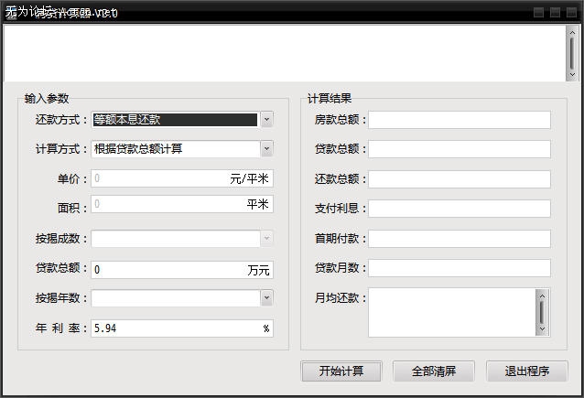Click the 退出程序 button

(x=526, y=371)
